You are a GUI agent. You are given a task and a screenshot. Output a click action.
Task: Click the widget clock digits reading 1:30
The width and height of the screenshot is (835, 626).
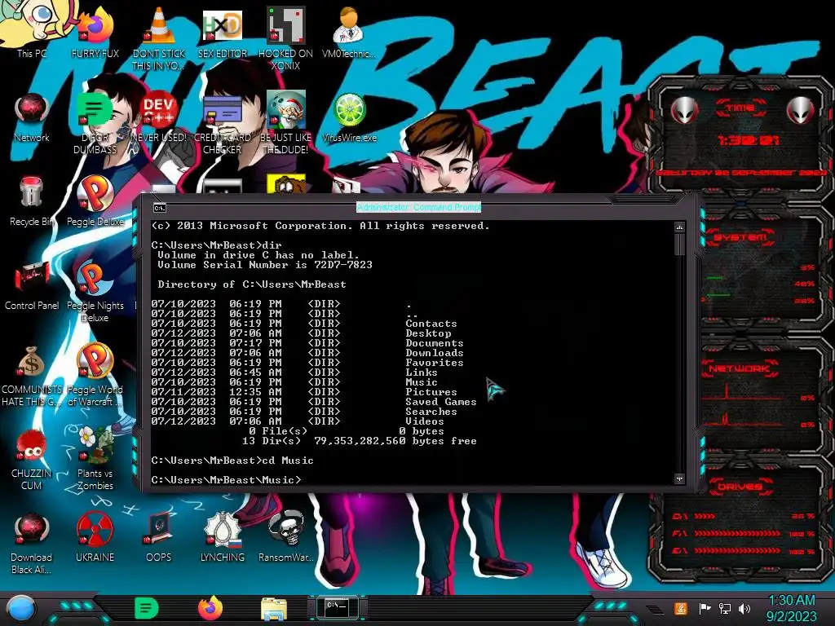click(x=749, y=140)
